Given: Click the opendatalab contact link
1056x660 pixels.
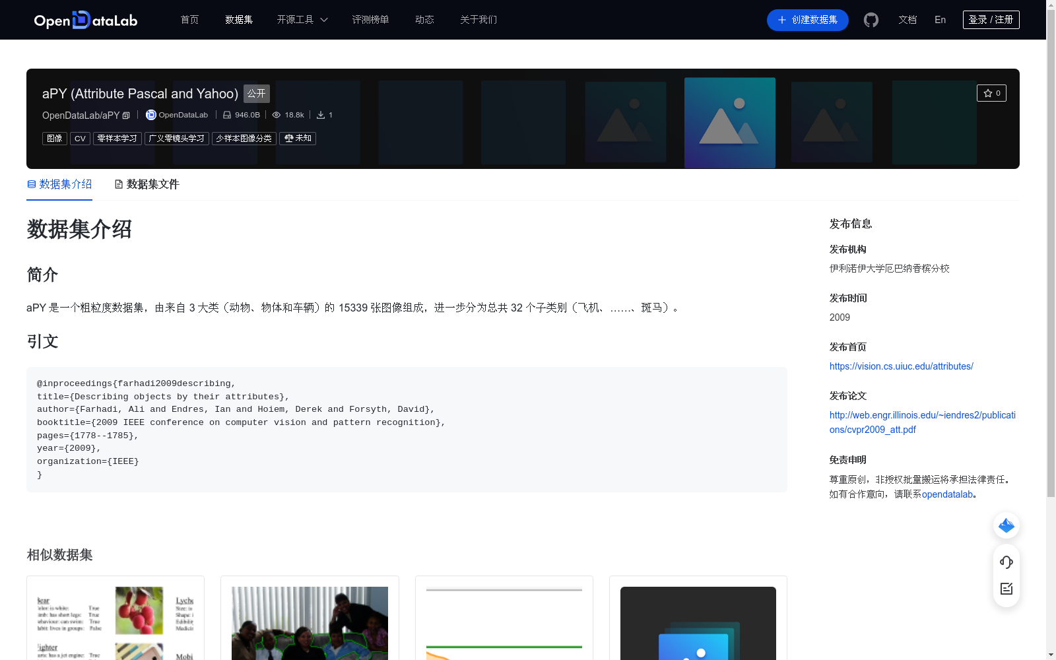Looking at the screenshot, I should click(x=947, y=494).
